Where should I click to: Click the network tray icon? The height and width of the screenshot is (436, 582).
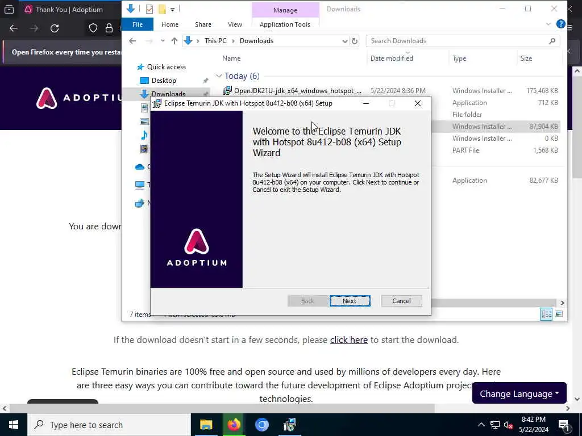click(x=495, y=425)
